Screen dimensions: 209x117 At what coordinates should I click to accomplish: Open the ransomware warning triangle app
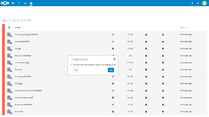tap(31, 3)
